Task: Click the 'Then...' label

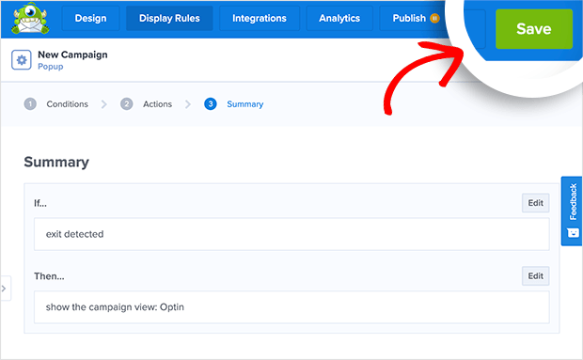Action: pyautogui.click(x=49, y=276)
